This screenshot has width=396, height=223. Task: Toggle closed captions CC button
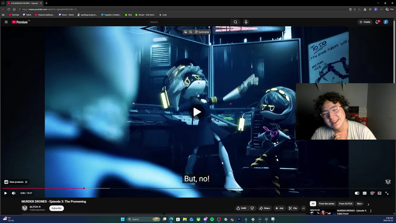coord(364,193)
